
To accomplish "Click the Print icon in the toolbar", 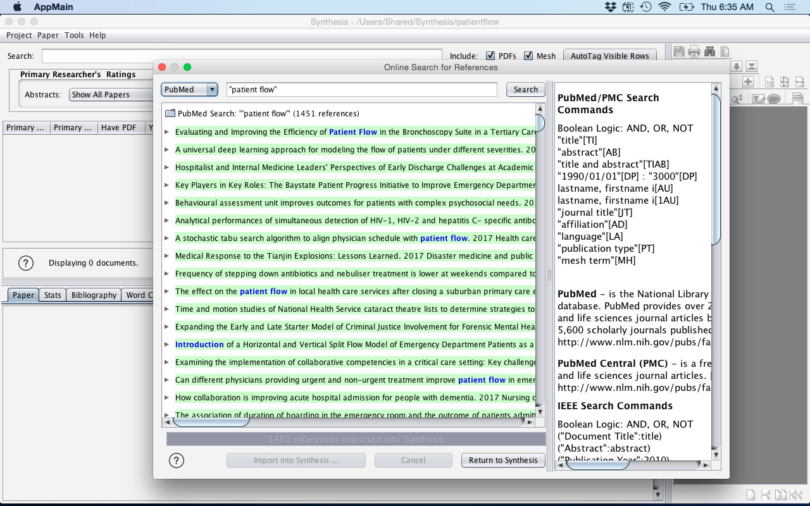I will click(x=694, y=52).
